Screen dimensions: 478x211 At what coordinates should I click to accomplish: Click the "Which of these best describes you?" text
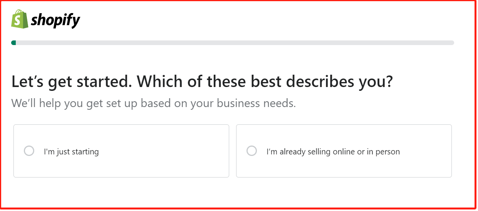click(265, 82)
